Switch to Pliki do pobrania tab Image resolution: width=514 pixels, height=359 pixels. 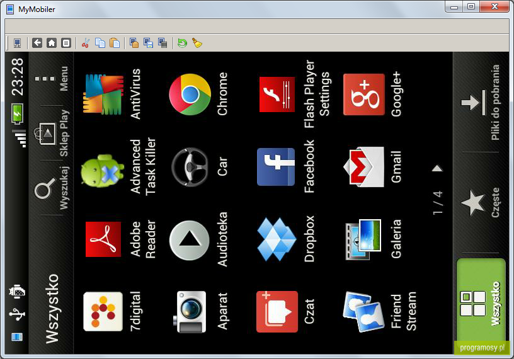click(481, 102)
